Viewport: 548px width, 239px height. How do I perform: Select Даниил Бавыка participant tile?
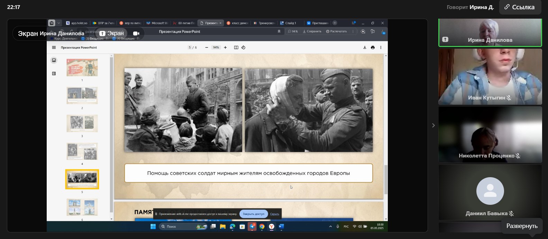(x=490, y=192)
